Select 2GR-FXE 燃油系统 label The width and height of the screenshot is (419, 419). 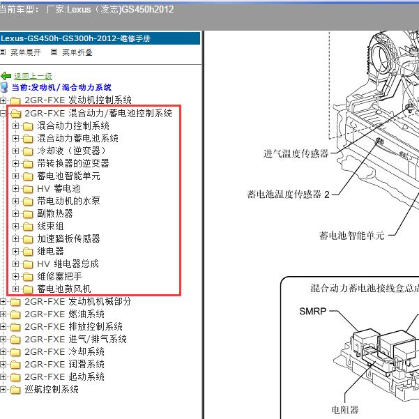(64, 314)
